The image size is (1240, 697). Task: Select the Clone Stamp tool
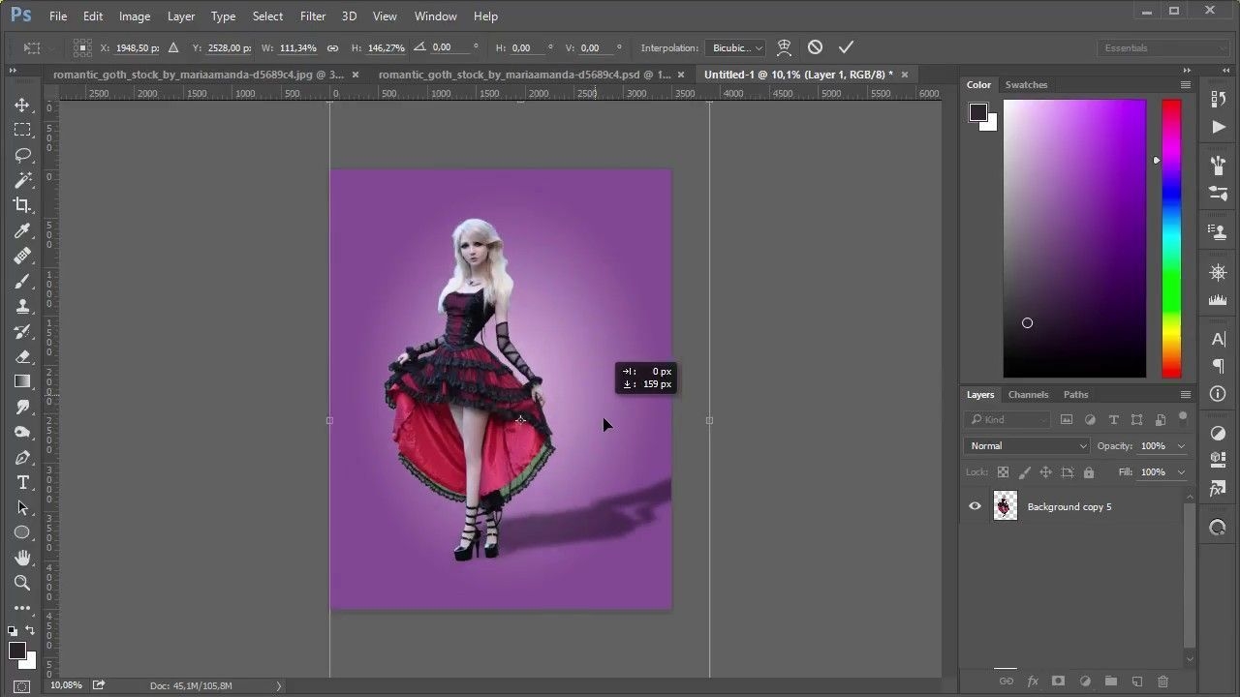(x=22, y=306)
